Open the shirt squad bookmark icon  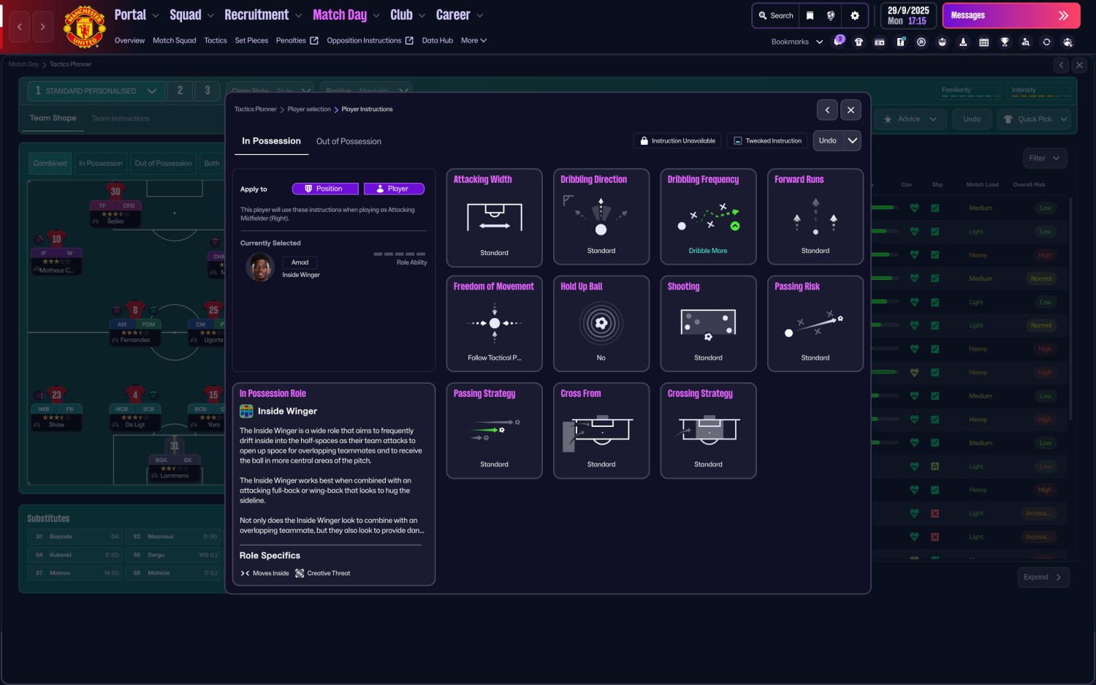coord(859,42)
